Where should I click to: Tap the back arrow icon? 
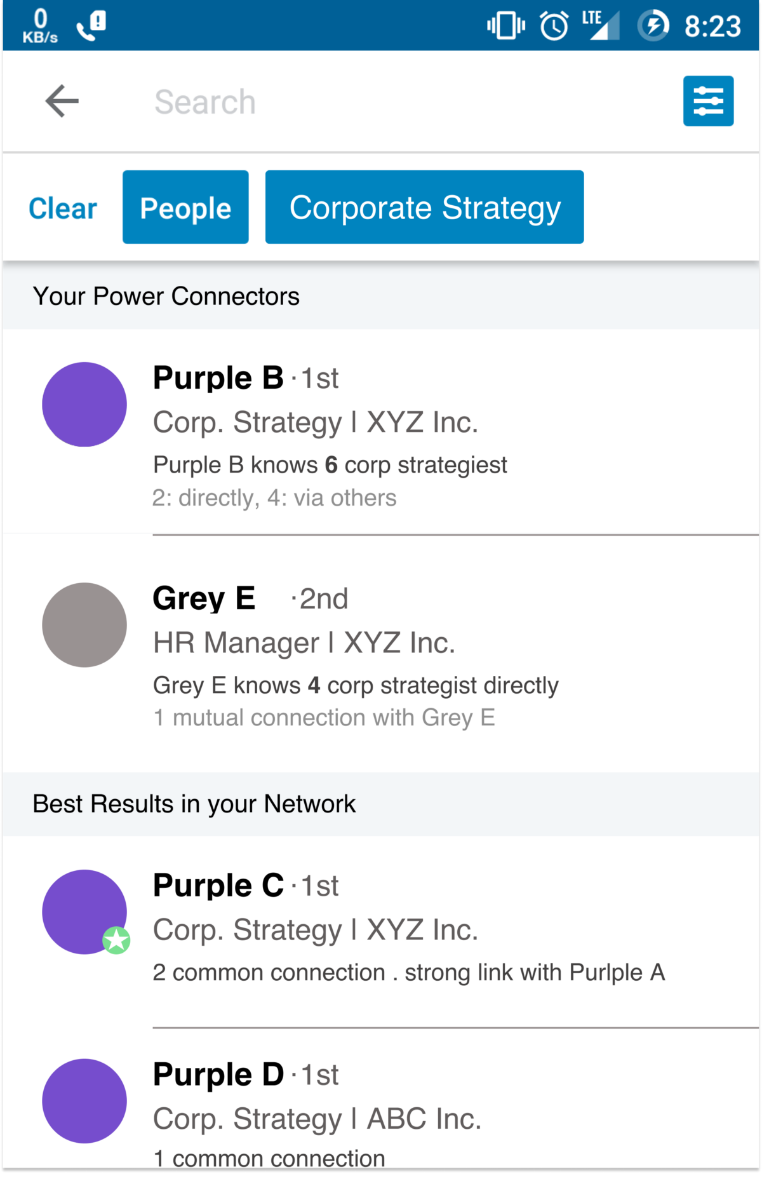[62, 101]
